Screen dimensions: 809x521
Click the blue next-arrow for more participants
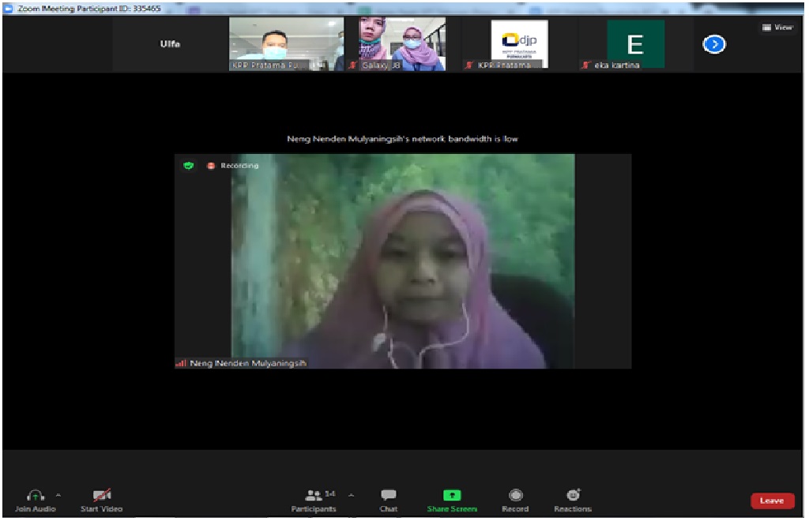tap(713, 44)
